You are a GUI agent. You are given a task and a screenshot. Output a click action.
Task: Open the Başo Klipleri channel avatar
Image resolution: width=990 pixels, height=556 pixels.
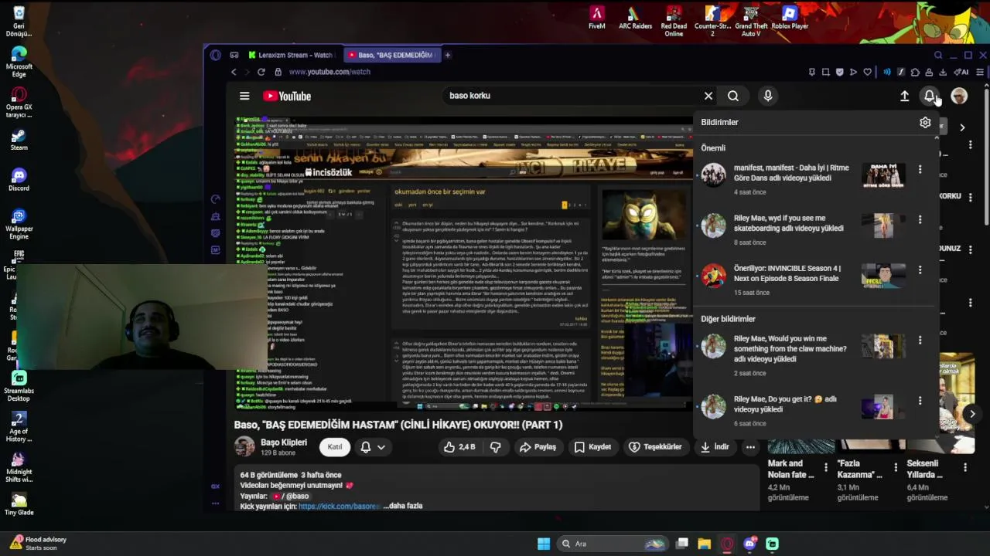(x=244, y=447)
